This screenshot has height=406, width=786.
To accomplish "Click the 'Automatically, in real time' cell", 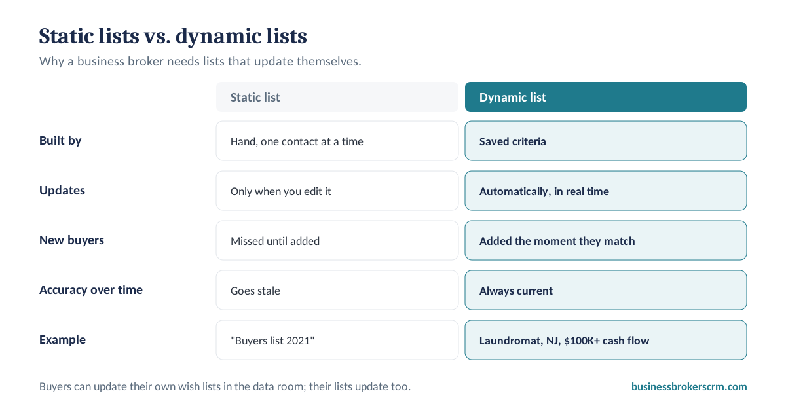I will [606, 191].
